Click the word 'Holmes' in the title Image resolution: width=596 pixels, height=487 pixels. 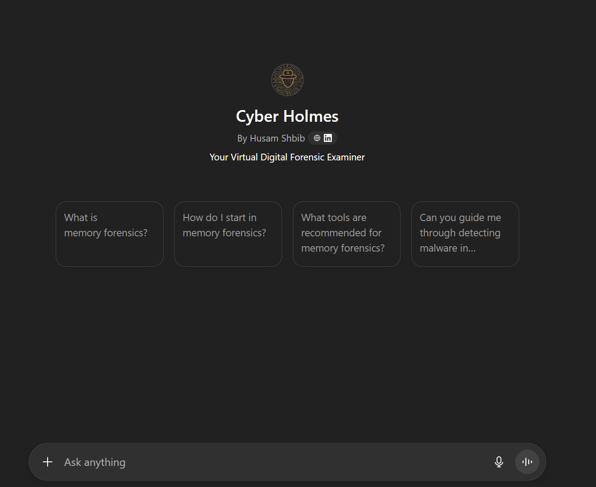(311, 116)
